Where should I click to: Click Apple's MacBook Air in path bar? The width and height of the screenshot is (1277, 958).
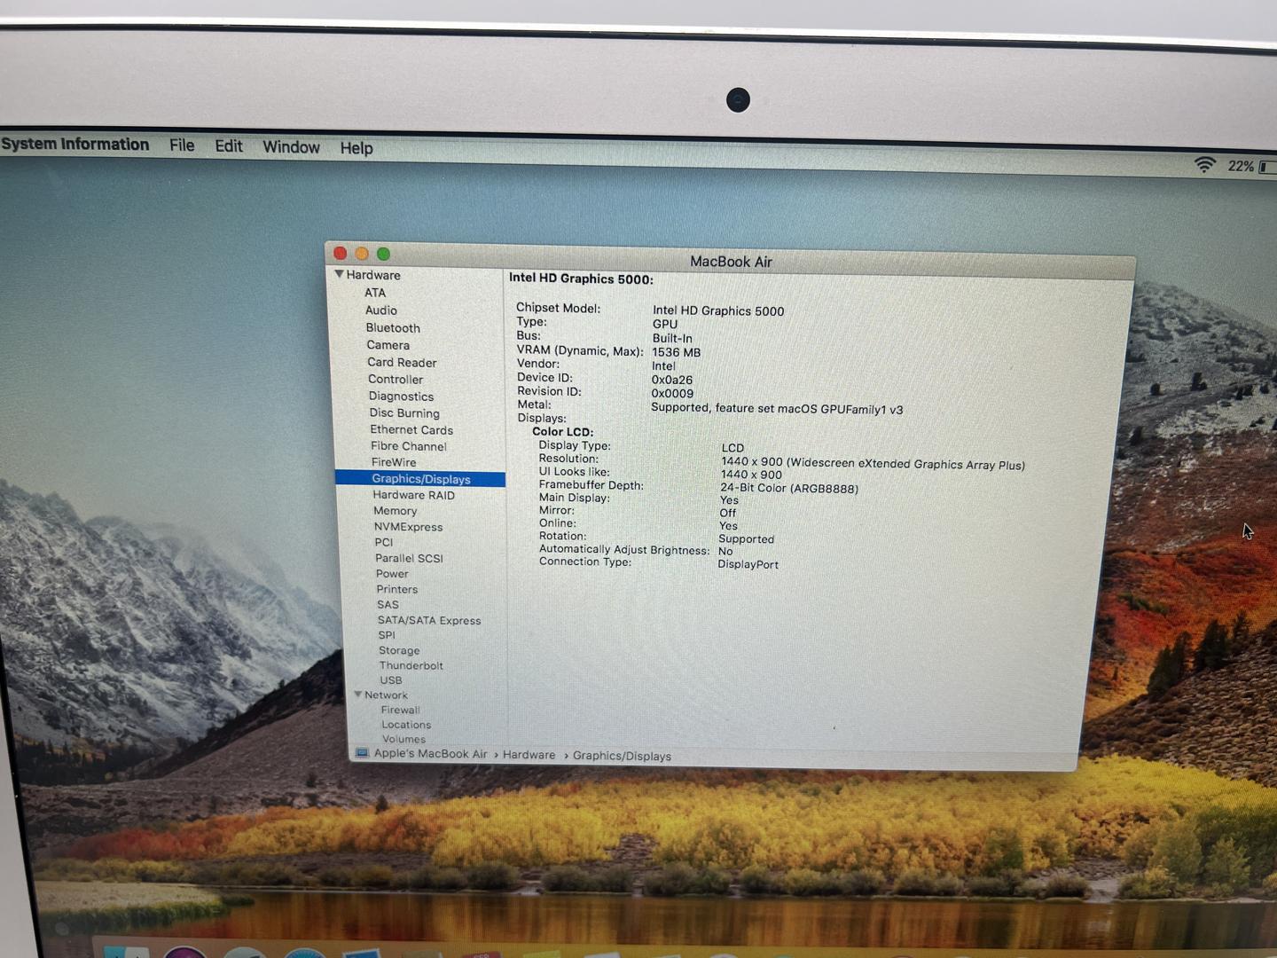click(430, 754)
